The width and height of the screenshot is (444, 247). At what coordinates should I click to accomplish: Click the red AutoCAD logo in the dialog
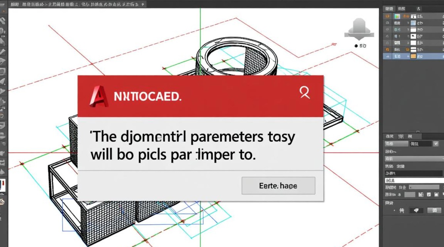[99, 96]
